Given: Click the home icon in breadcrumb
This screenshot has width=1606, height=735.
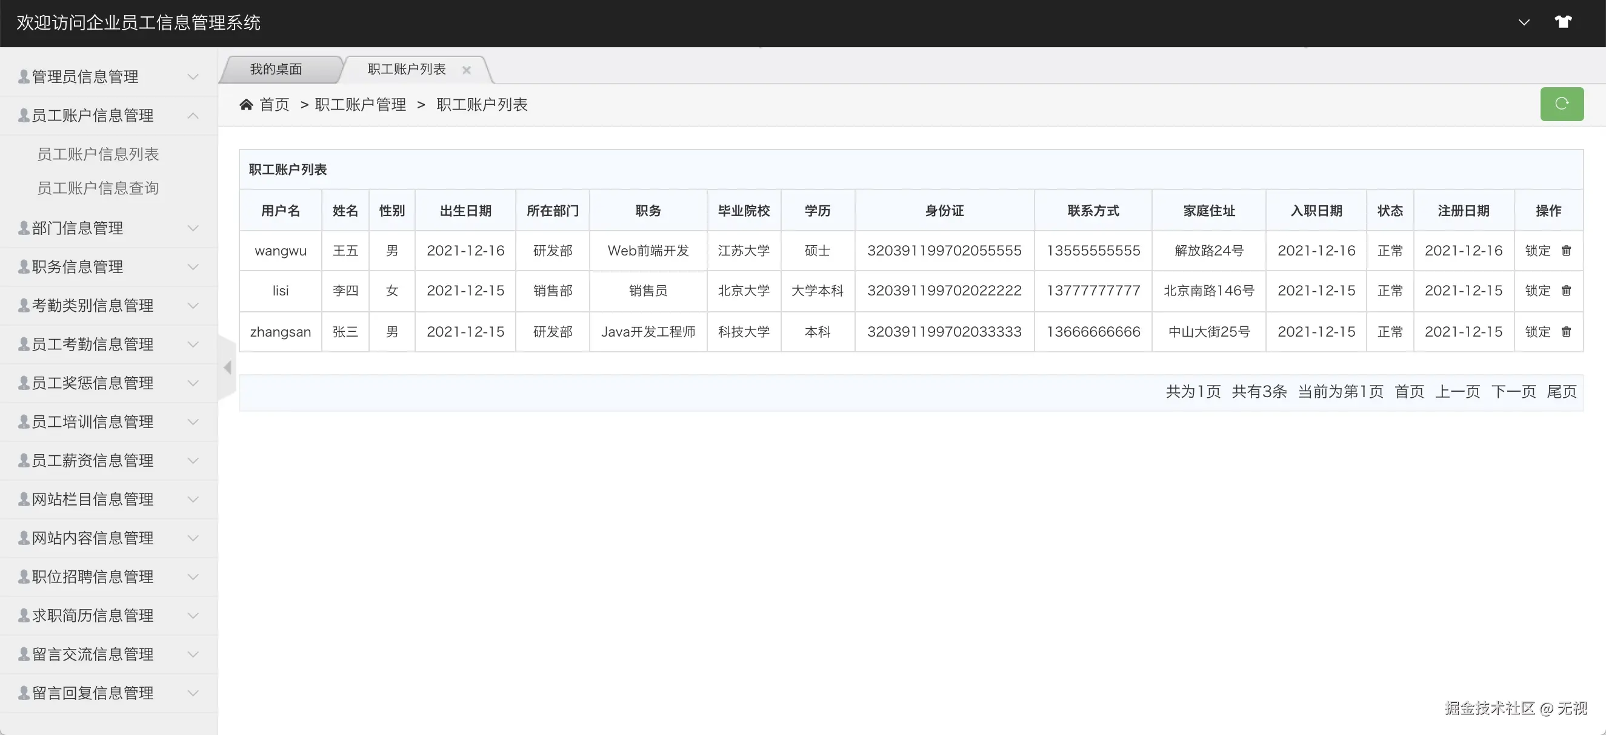Looking at the screenshot, I should pos(246,104).
